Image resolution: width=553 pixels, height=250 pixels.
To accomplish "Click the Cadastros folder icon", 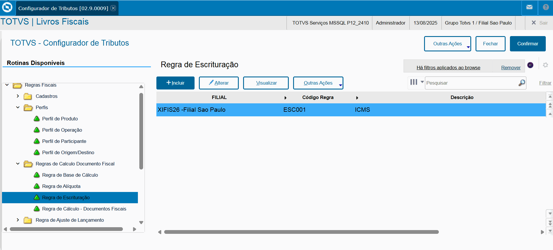I will tap(28, 96).
